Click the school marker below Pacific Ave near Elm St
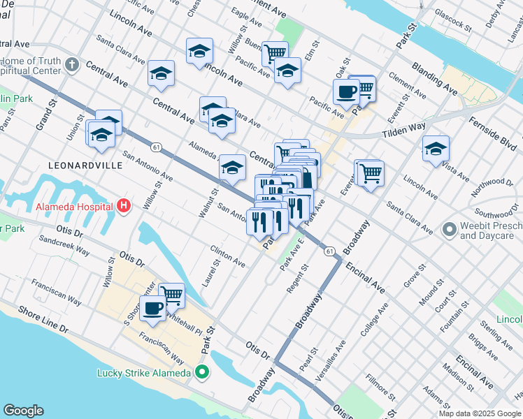523x419 pixels. click(x=287, y=72)
